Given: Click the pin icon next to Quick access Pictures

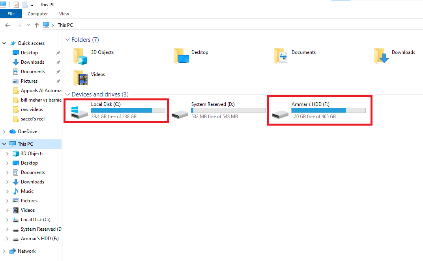Looking at the screenshot, I should point(58,81).
